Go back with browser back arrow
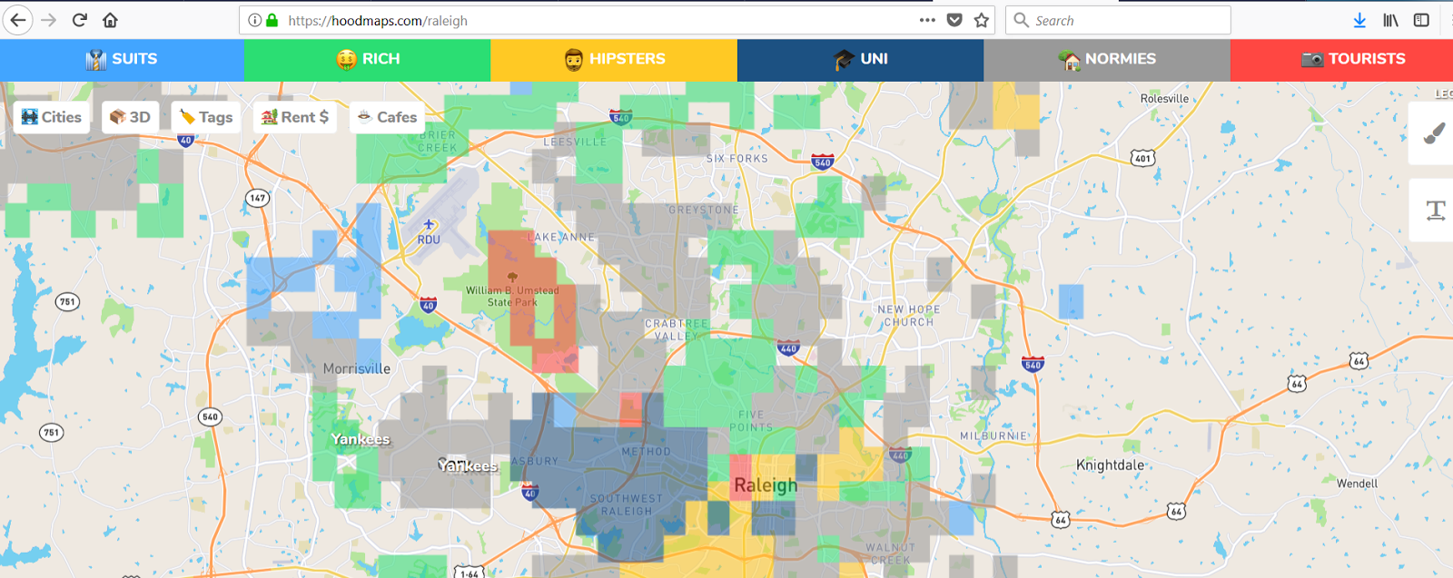The image size is (1453, 578). [17, 20]
